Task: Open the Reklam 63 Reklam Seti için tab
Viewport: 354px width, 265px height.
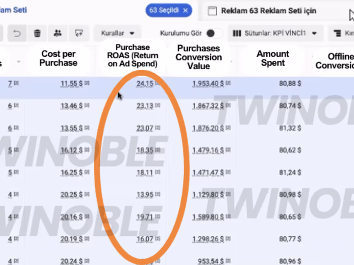Action: tap(268, 11)
